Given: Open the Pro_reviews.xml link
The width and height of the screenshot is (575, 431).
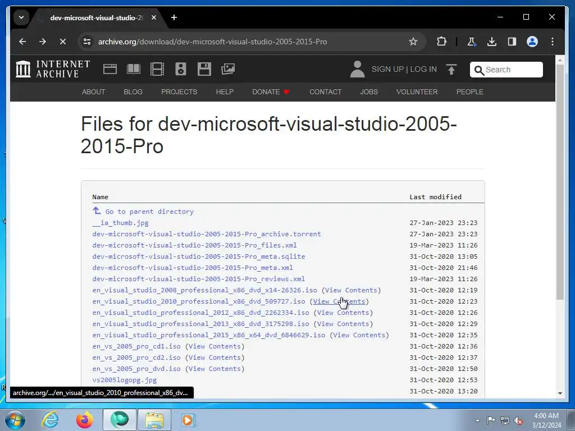Looking at the screenshot, I should click(198, 278).
